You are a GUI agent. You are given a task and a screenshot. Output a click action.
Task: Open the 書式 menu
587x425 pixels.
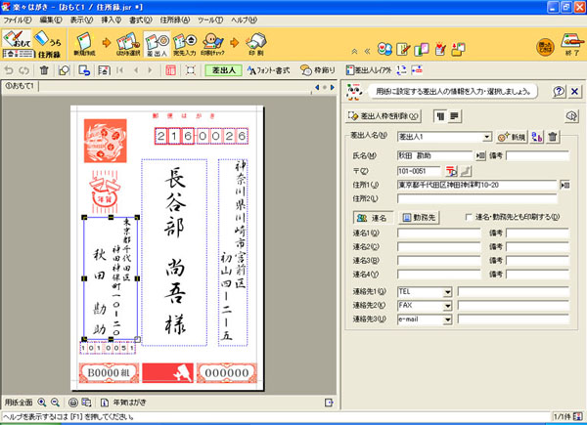coord(141,20)
